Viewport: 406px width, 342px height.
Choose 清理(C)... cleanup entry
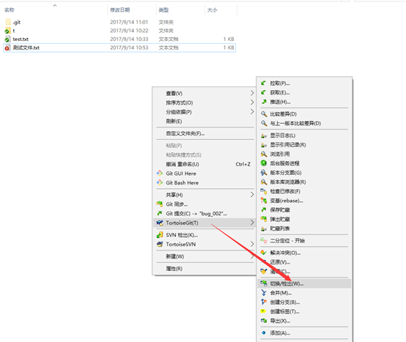click(x=304, y=272)
